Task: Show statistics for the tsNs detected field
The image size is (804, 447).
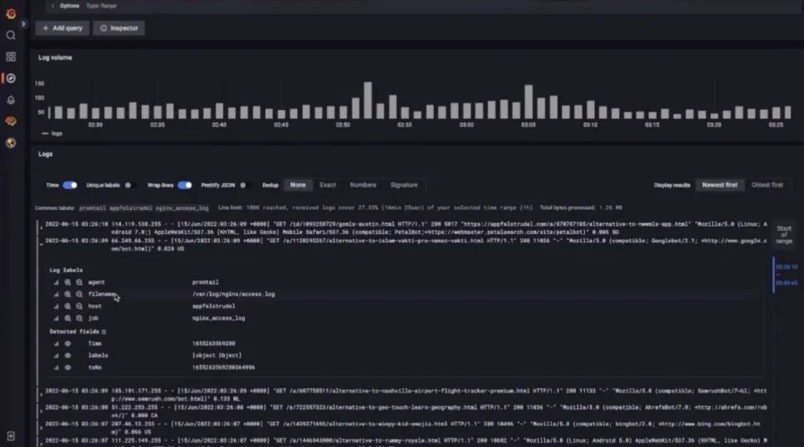Action: 56,367
